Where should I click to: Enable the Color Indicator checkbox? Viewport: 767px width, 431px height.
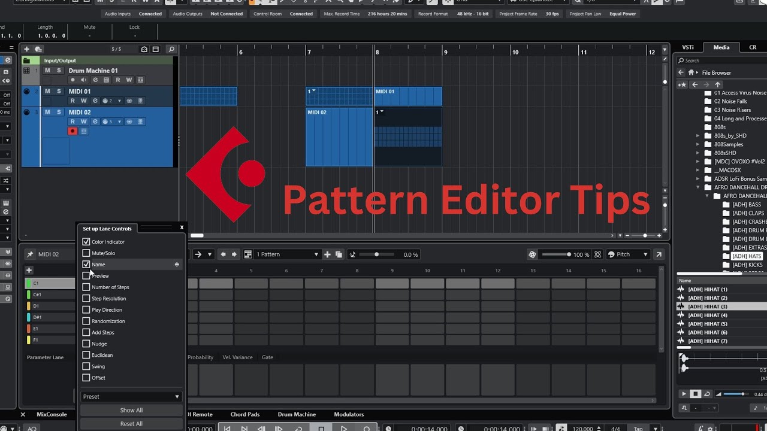pos(86,242)
